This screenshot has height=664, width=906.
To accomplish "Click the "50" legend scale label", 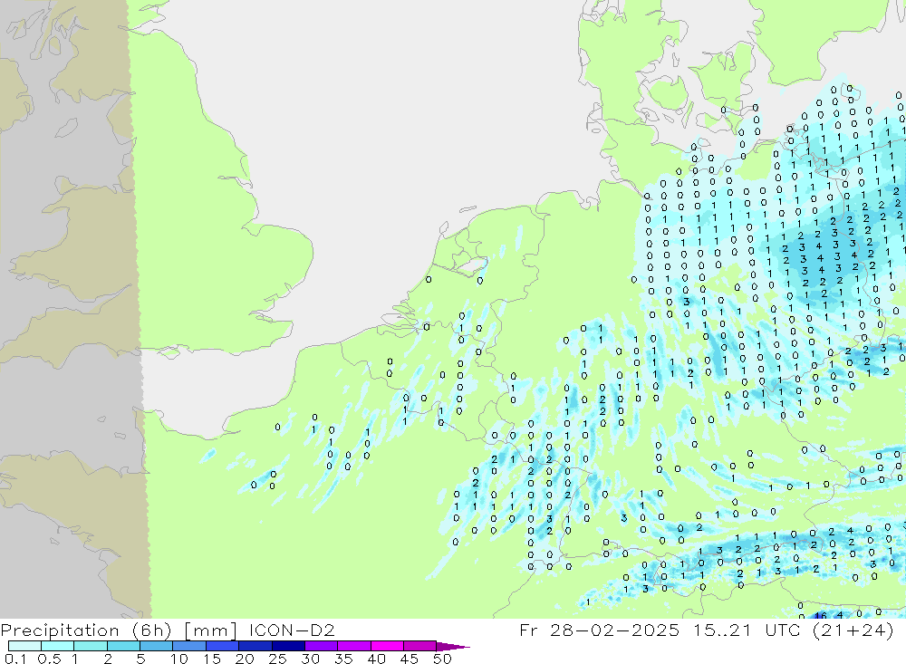I will coord(442,659).
